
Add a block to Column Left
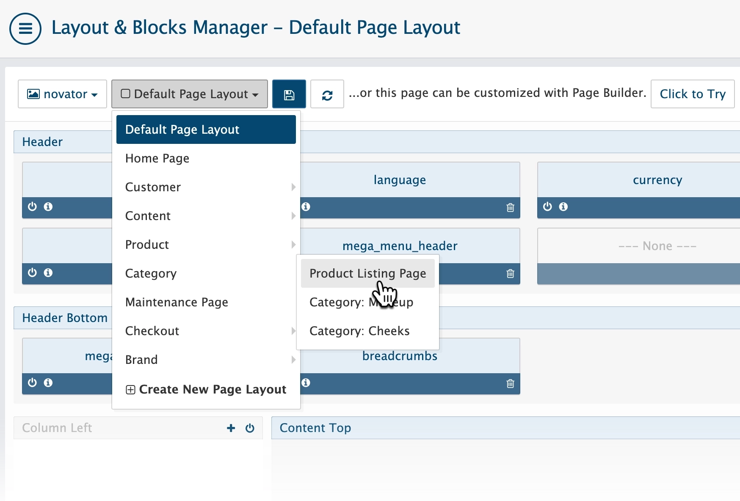coord(231,428)
